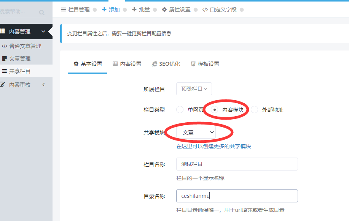Screen dimensions: 349x221
Task: Click the notice text 变更栏目属性之后
Action: pos(87,33)
